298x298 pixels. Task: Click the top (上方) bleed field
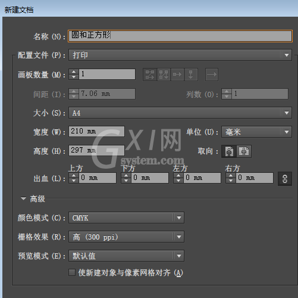click(x=98, y=178)
